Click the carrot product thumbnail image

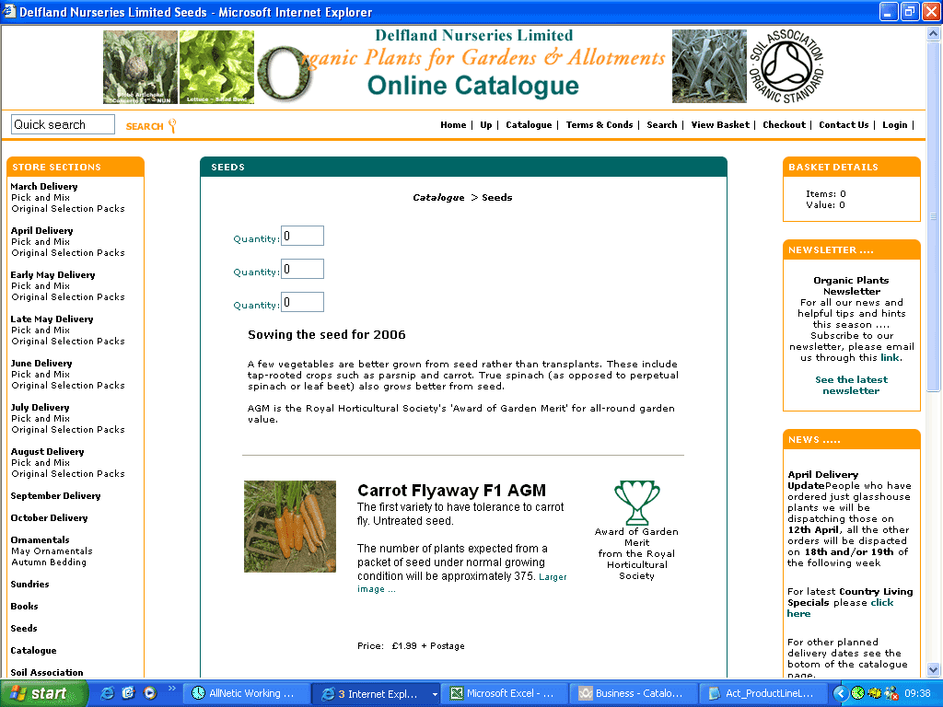click(x=289, y=526)
